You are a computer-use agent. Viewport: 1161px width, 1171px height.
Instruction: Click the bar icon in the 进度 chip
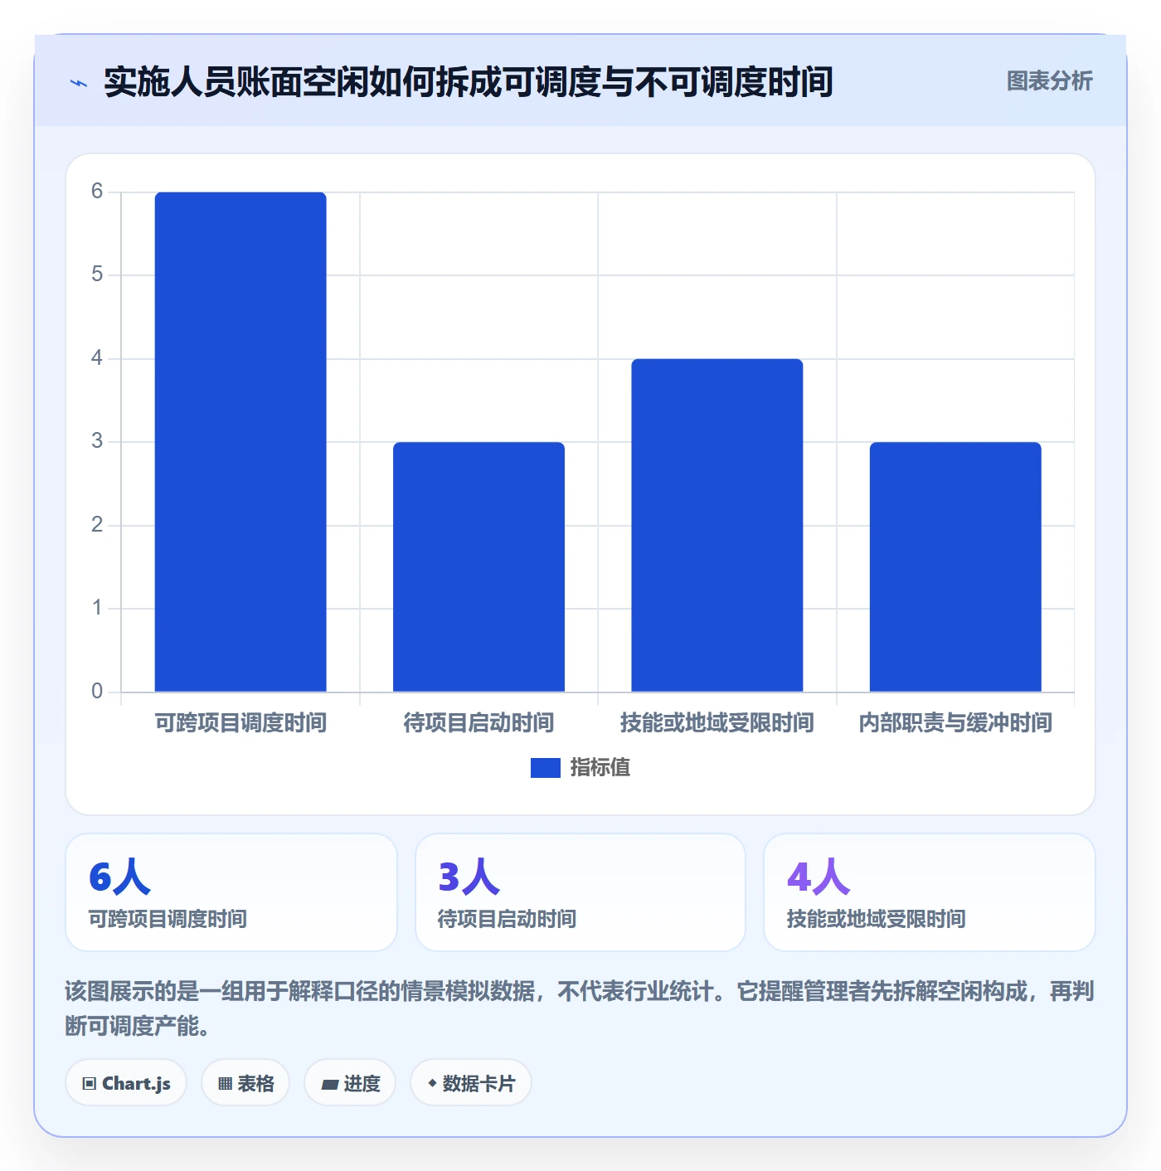[329, 1084]
